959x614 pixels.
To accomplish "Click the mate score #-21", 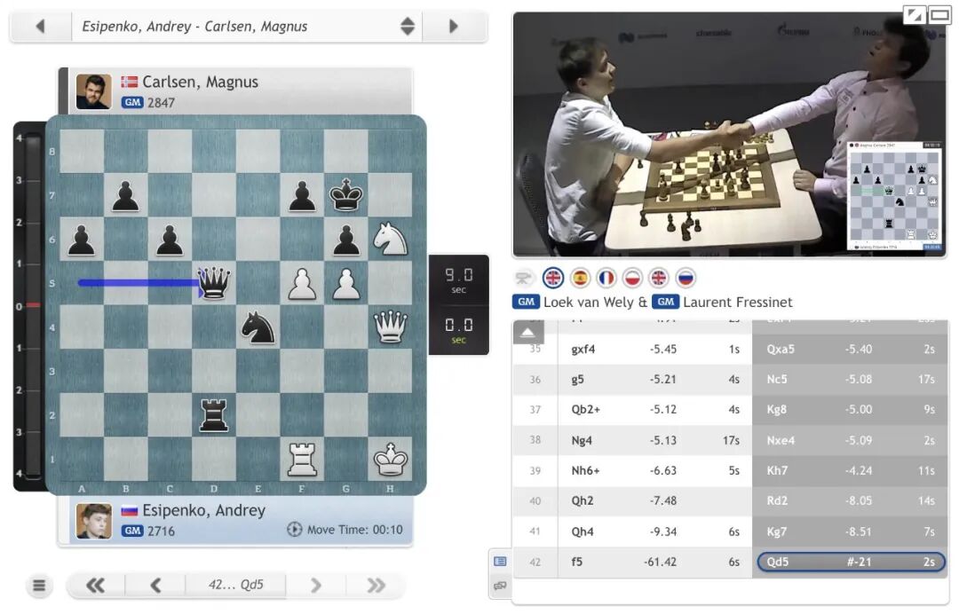I will [x=859, y=562].
